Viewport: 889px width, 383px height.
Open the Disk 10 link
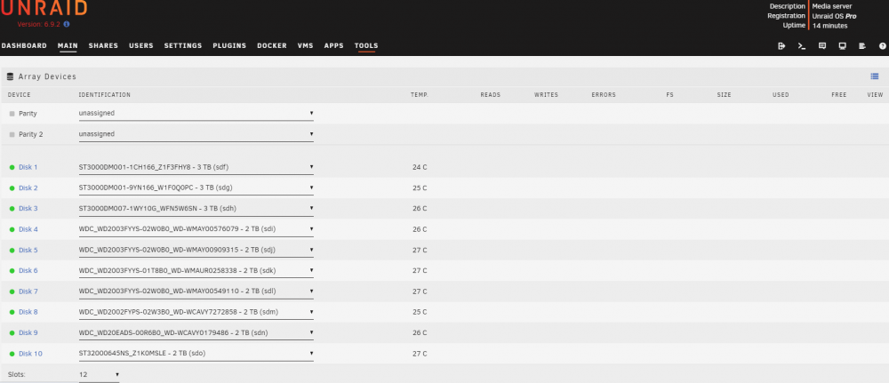click(30, 354)
